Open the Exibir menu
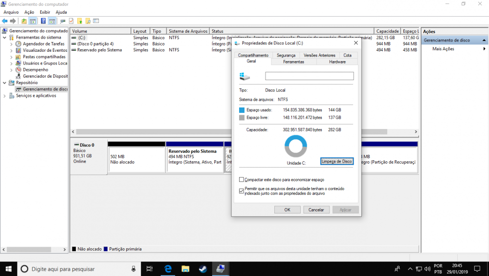Screen dimensions: 489x276 click(x=44, y=12)
